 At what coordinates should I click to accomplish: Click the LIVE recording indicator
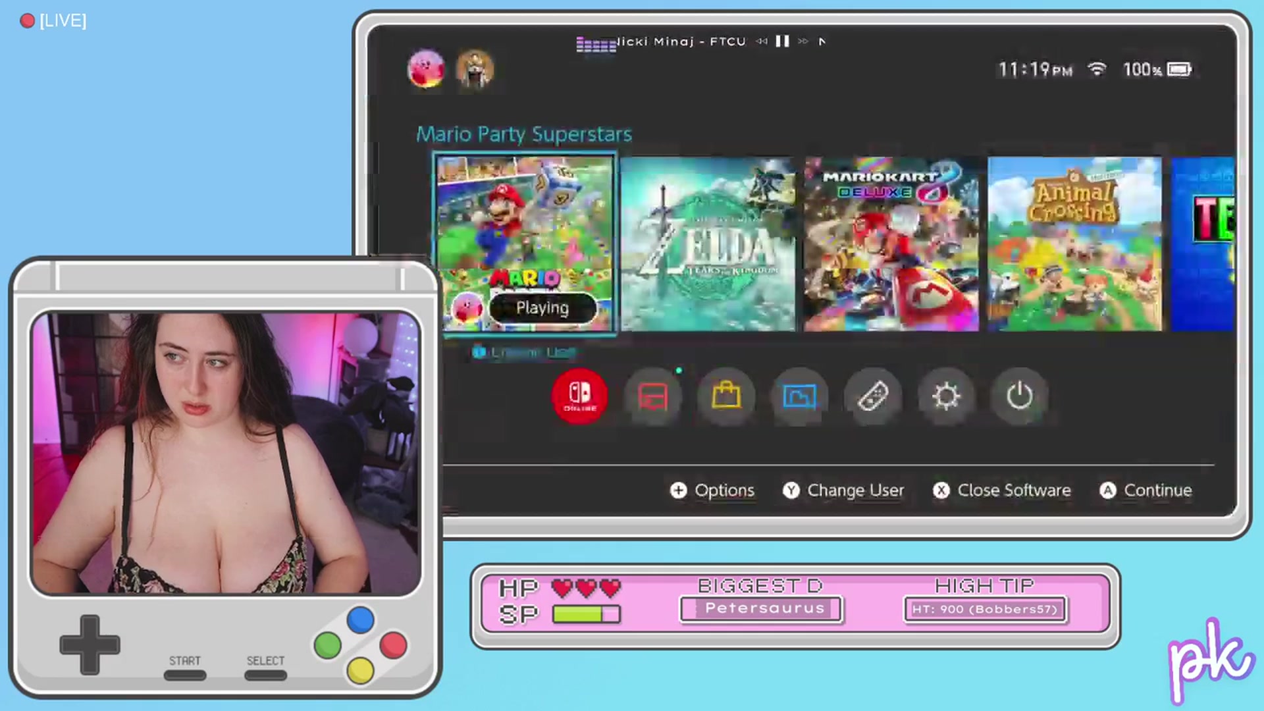pyautogui.click(x=53, y=20)
